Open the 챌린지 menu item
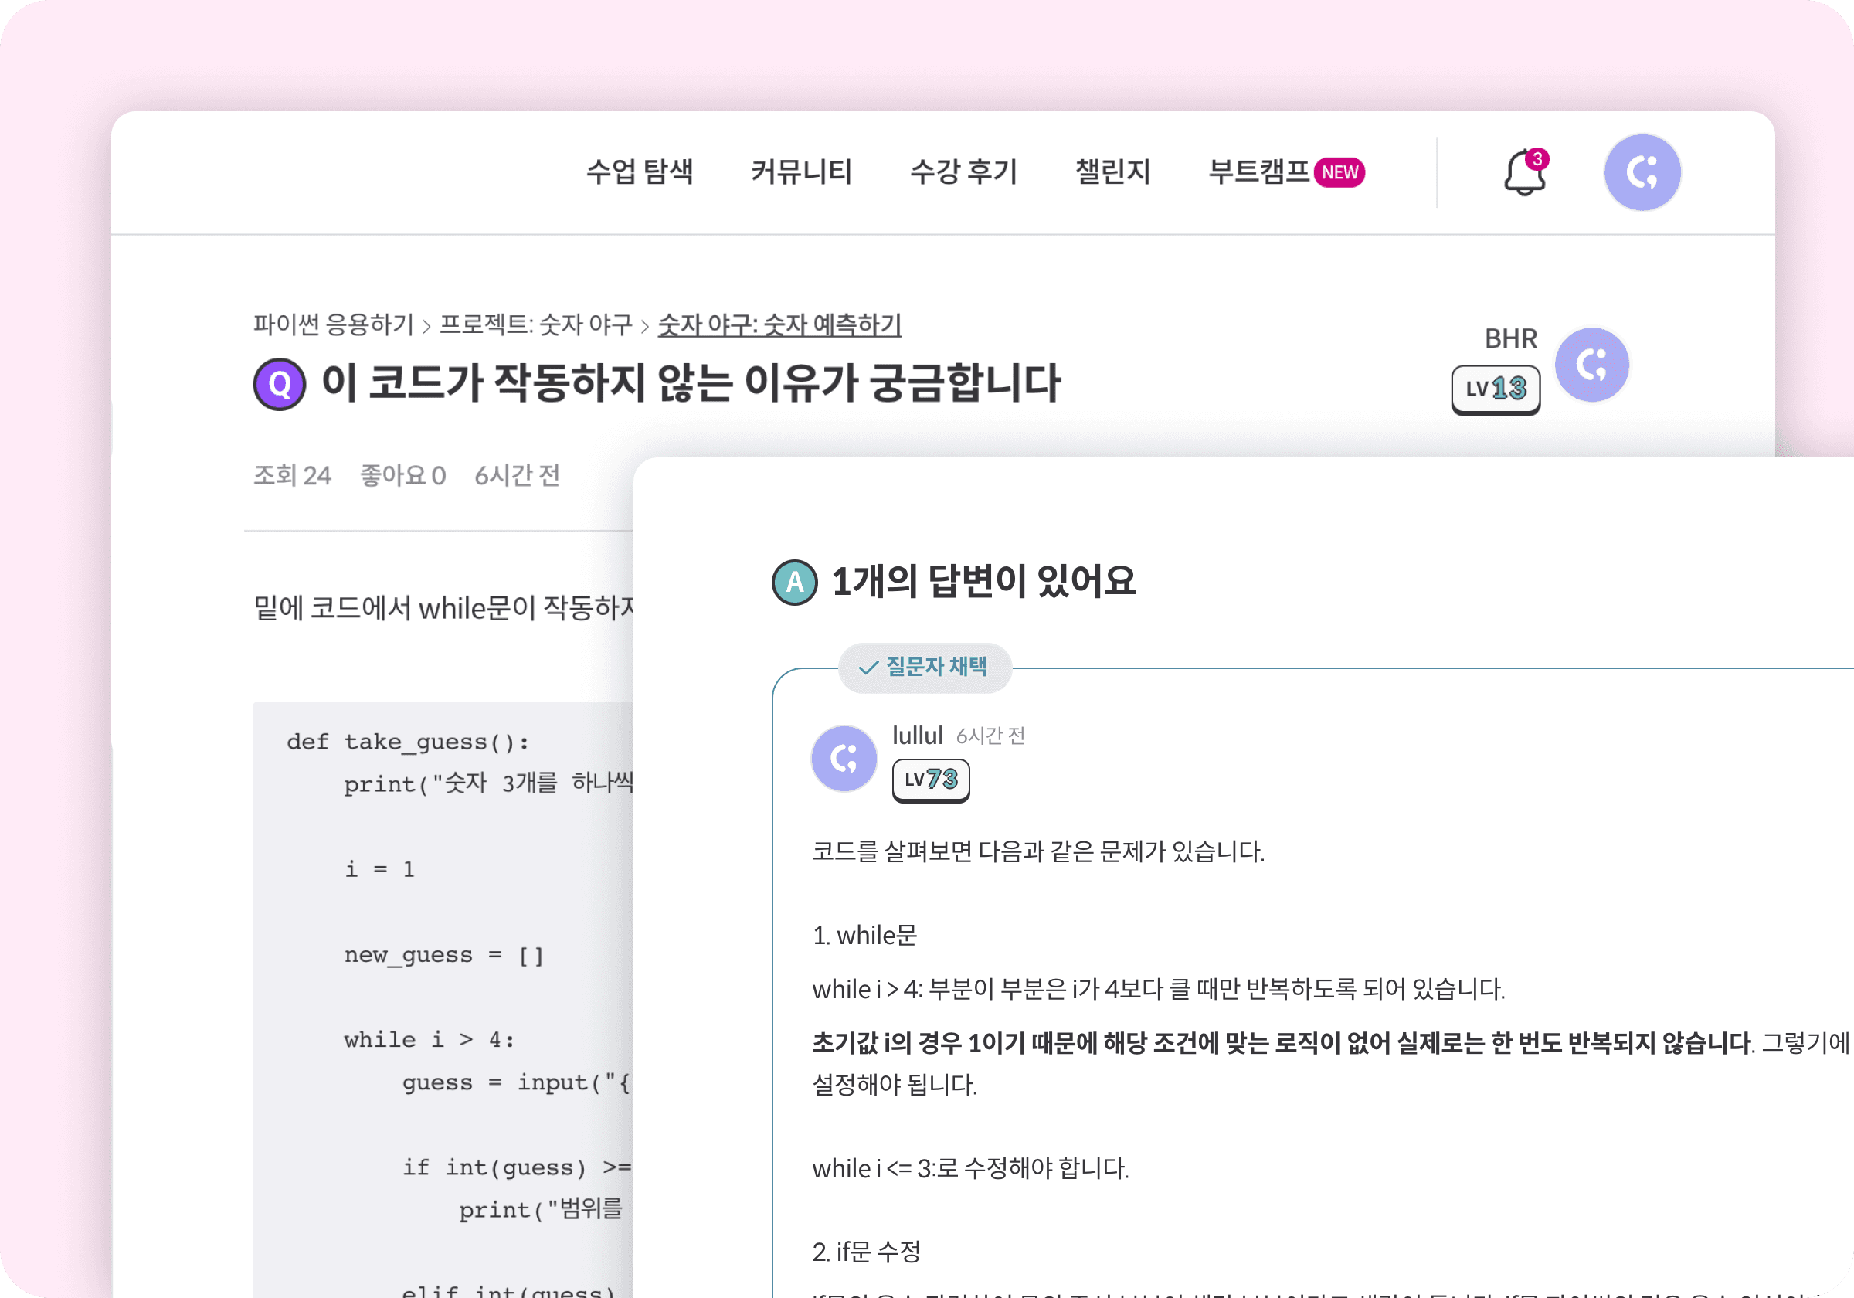 tap(1112, 172)
